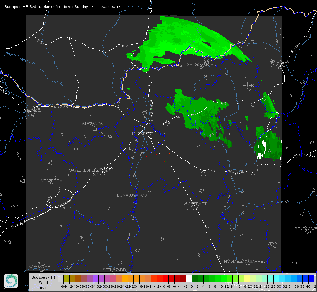This screenshot has width=317, height=292.
Task: Click the blue Pest county label
Action: coord(223,195)
